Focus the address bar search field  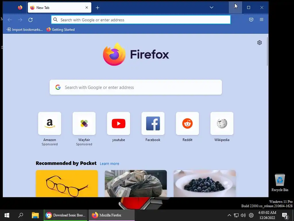tap(141, 20)
